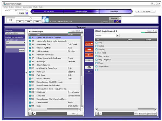162x121 pixels.
Task: Click the AUTO transfer button
Action: (x=89, y=44)
